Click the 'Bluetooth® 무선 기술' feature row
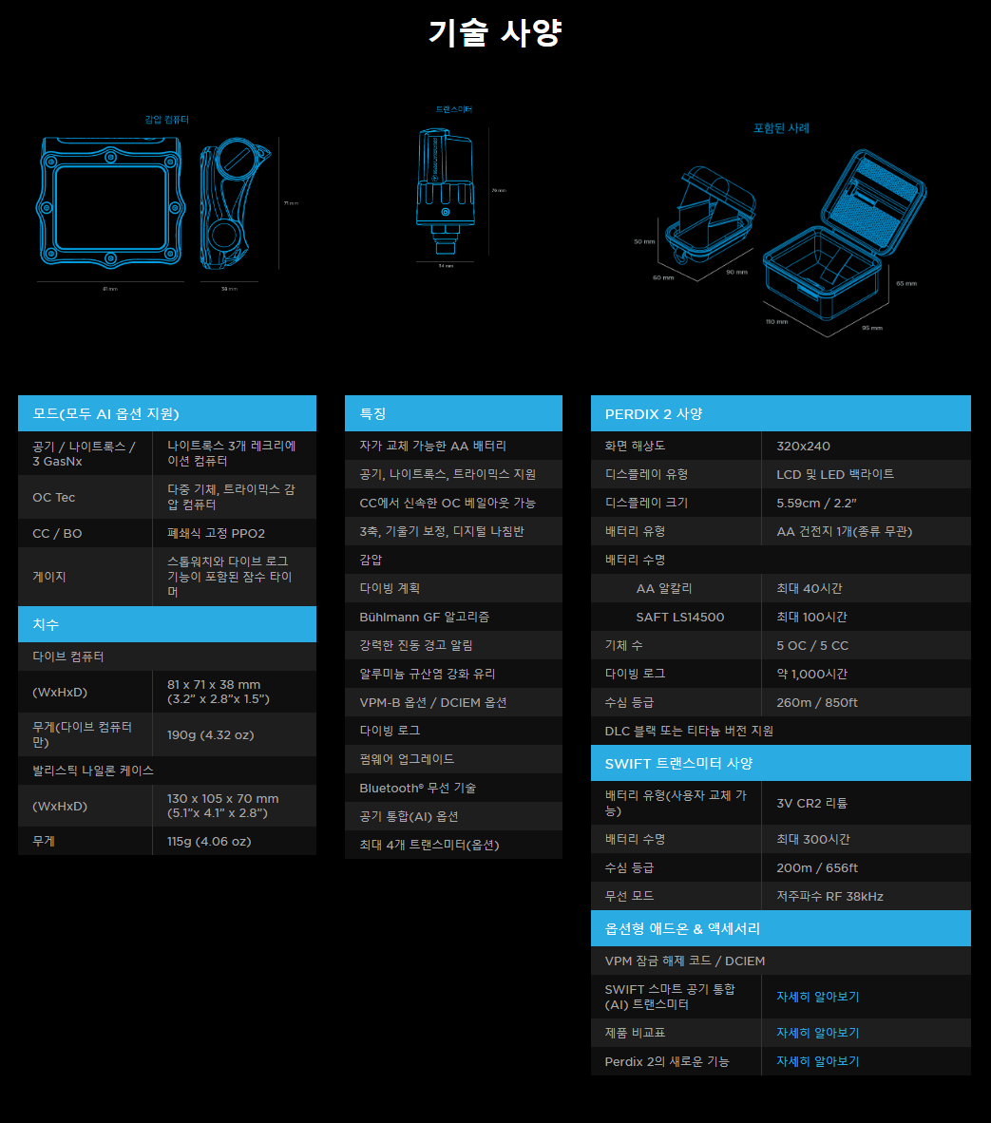Screen dimensions: 991x1123 click(x=453, y=788)
